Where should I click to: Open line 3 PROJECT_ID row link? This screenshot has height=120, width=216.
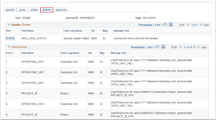pyautogui.click(x=7, y=94)
